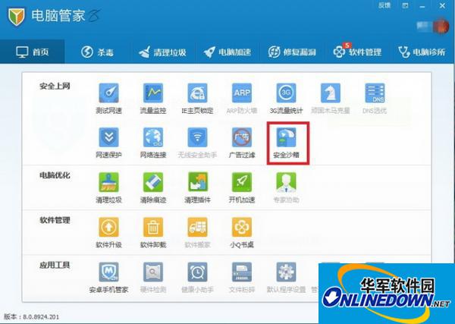Click the 电脑管家 shield logo
The image size is (455, 324).
(x=16, y=17)
